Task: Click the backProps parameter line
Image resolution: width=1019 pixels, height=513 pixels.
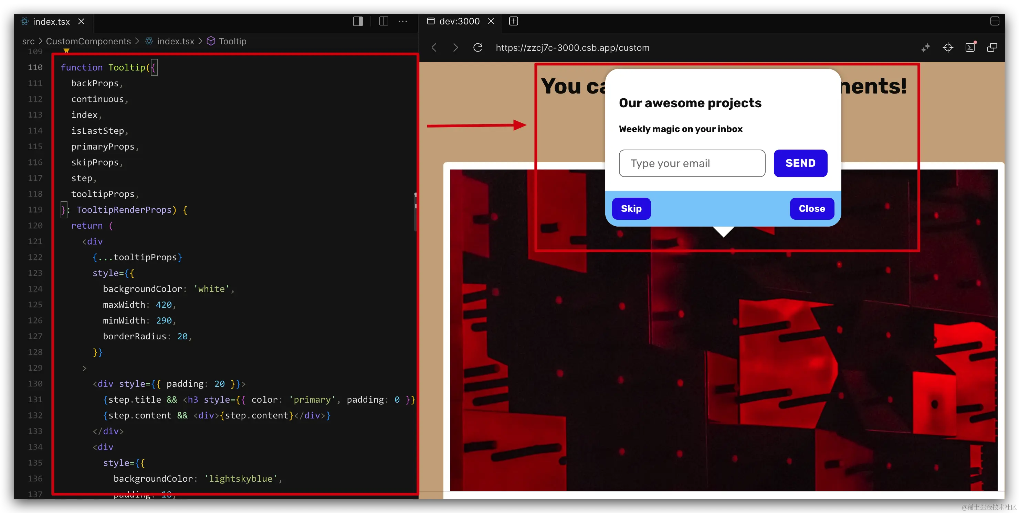Action: (x=97, y=84)
